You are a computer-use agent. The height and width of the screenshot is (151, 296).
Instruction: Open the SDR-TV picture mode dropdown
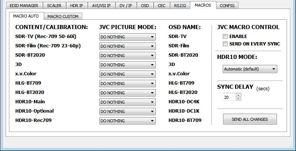pos(127,37)
